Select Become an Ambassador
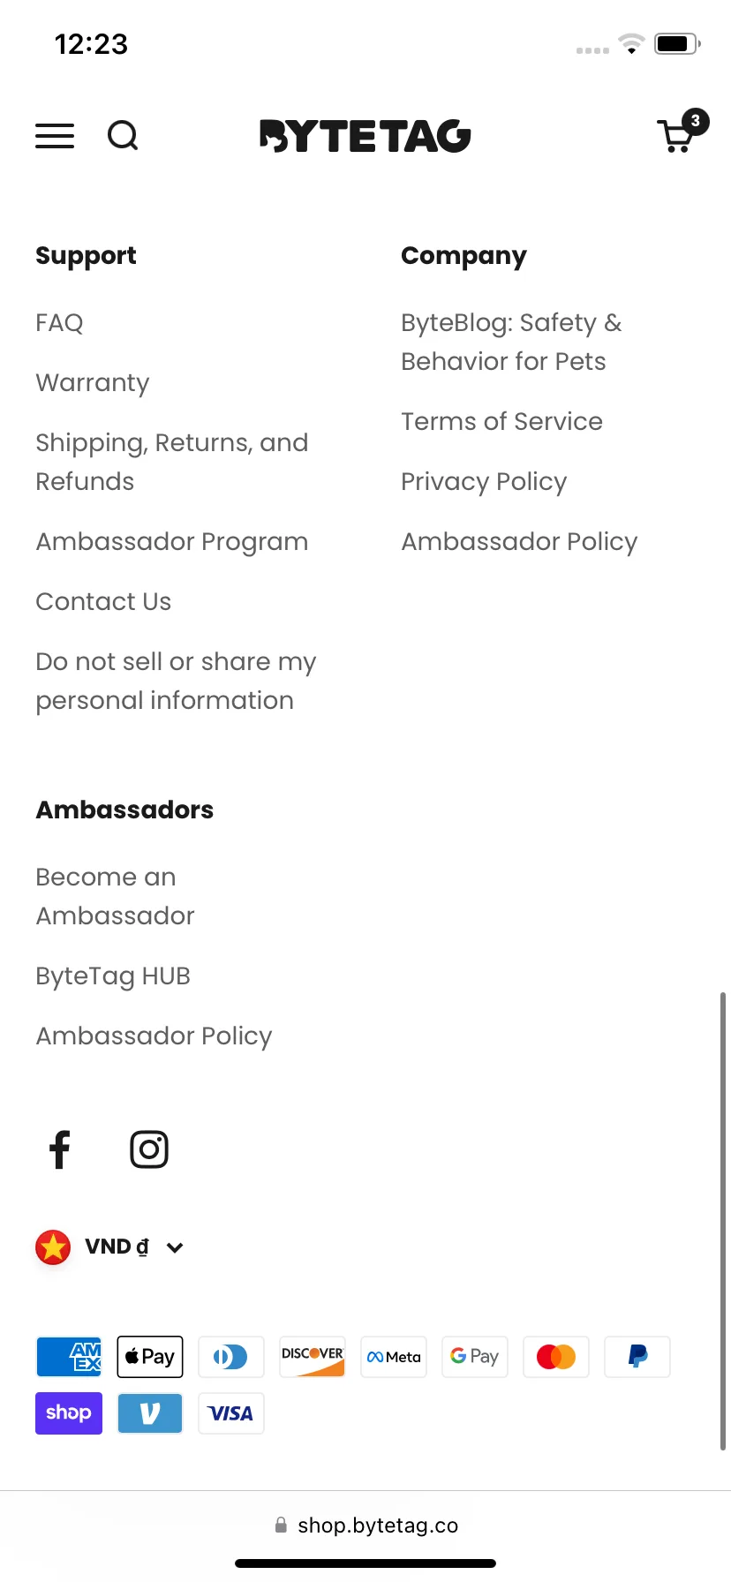Screen dimensions: 731x1582 tap(115, 896)
